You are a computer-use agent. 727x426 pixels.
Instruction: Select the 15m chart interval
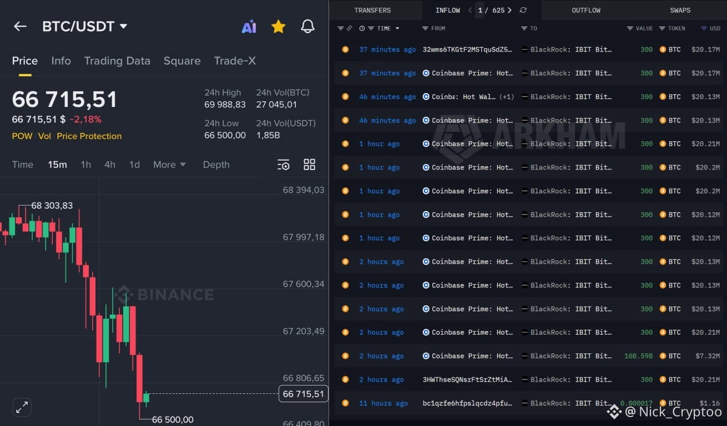click(x=57, y=165)
